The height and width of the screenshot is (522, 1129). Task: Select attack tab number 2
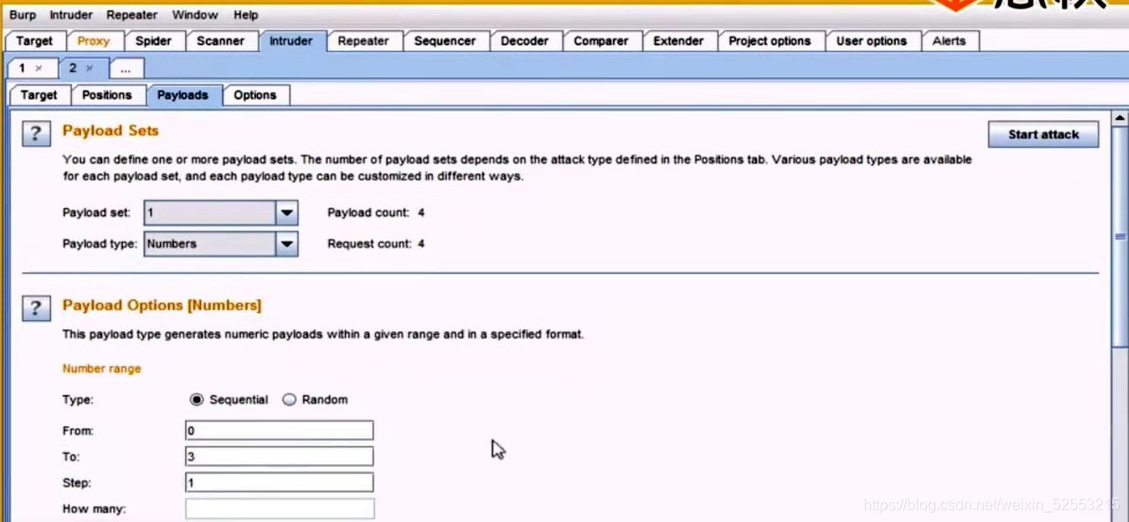[73, 68]
